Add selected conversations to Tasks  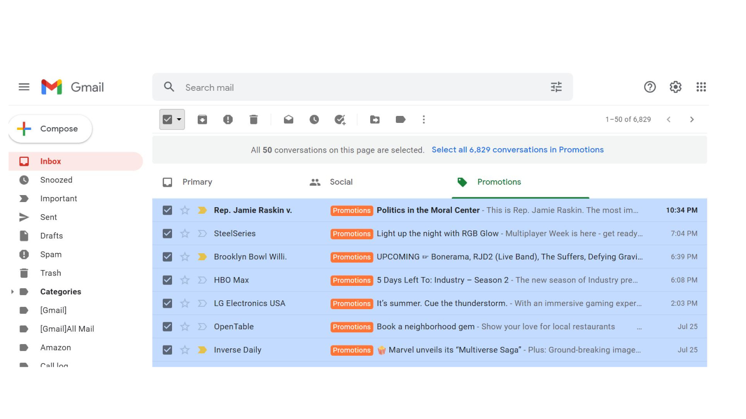(x=340, y=120)
